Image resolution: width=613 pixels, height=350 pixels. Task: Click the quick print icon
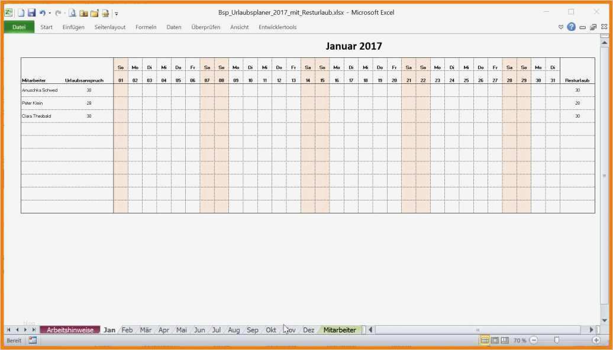[105, 13]
